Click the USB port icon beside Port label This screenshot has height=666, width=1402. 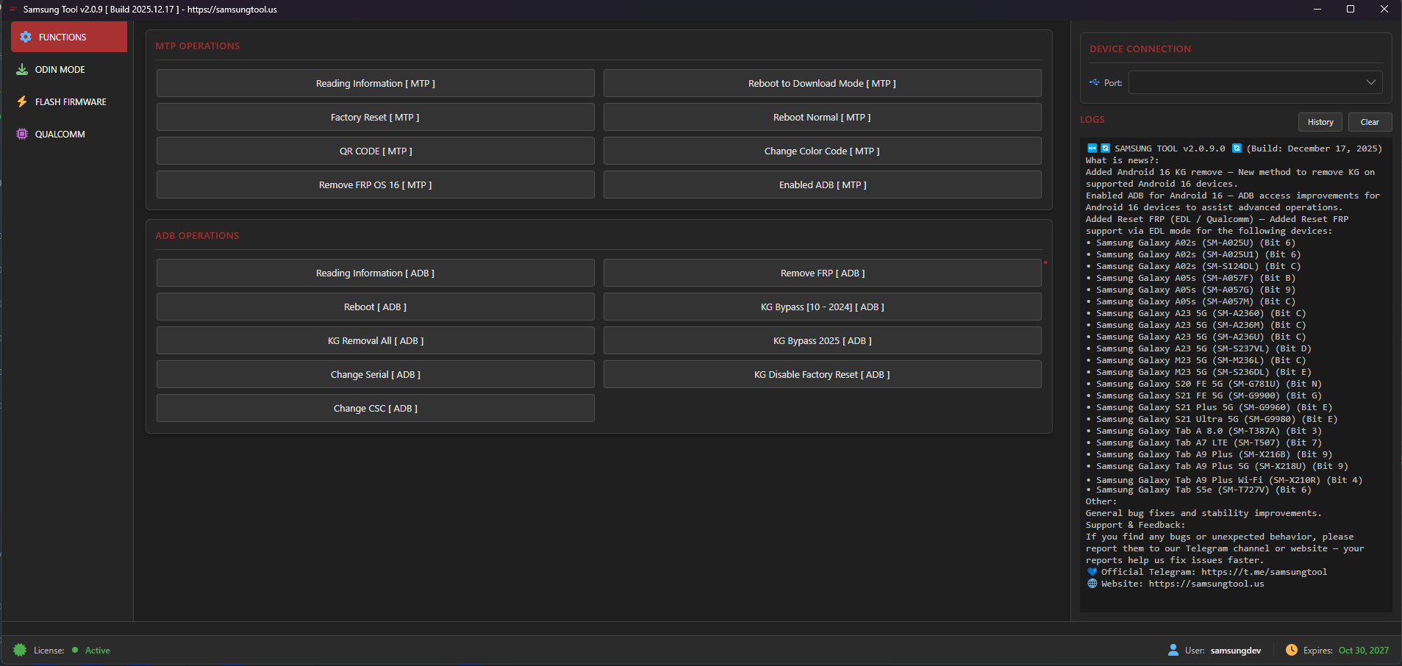[1094, 82]
